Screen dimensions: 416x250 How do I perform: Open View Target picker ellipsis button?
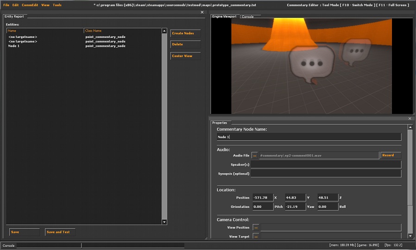tap(256, 236)
